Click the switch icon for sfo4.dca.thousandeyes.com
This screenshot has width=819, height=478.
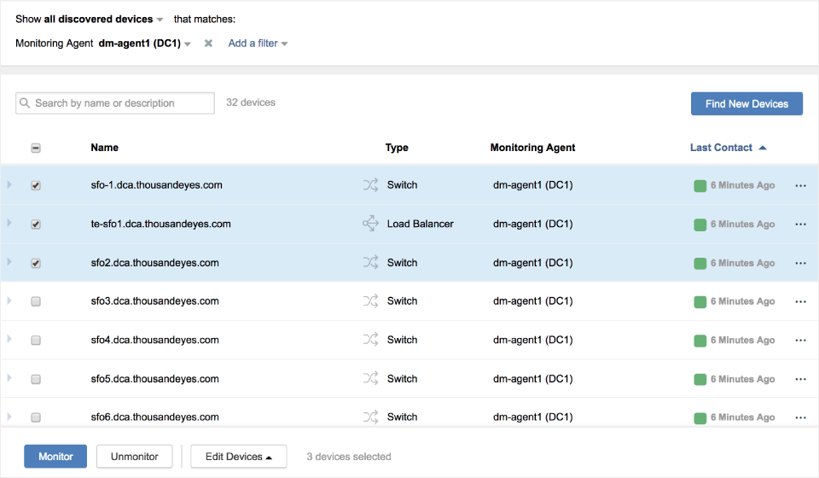click(x=370, y=340)
